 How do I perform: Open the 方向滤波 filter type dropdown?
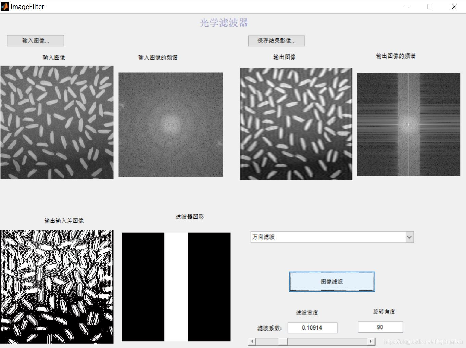pyautogui.click(x=331, y=237)
